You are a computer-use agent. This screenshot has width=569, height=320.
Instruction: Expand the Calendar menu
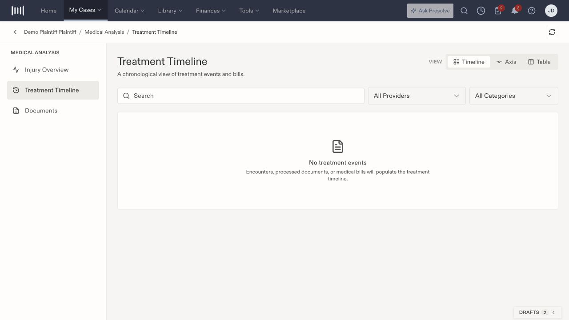click(x=129, y=11)
